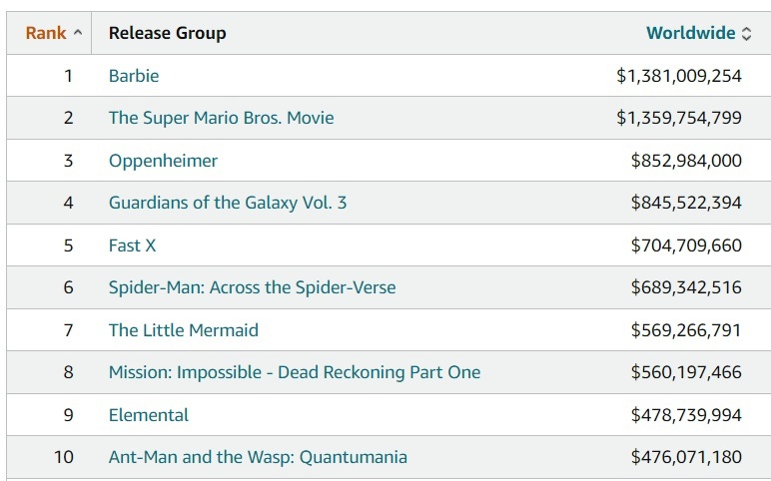Viewport: 771px width, 481px height.
Task: Click Oppenheimer's worldwide gross $852,984,000
Action: coord(686,161)
